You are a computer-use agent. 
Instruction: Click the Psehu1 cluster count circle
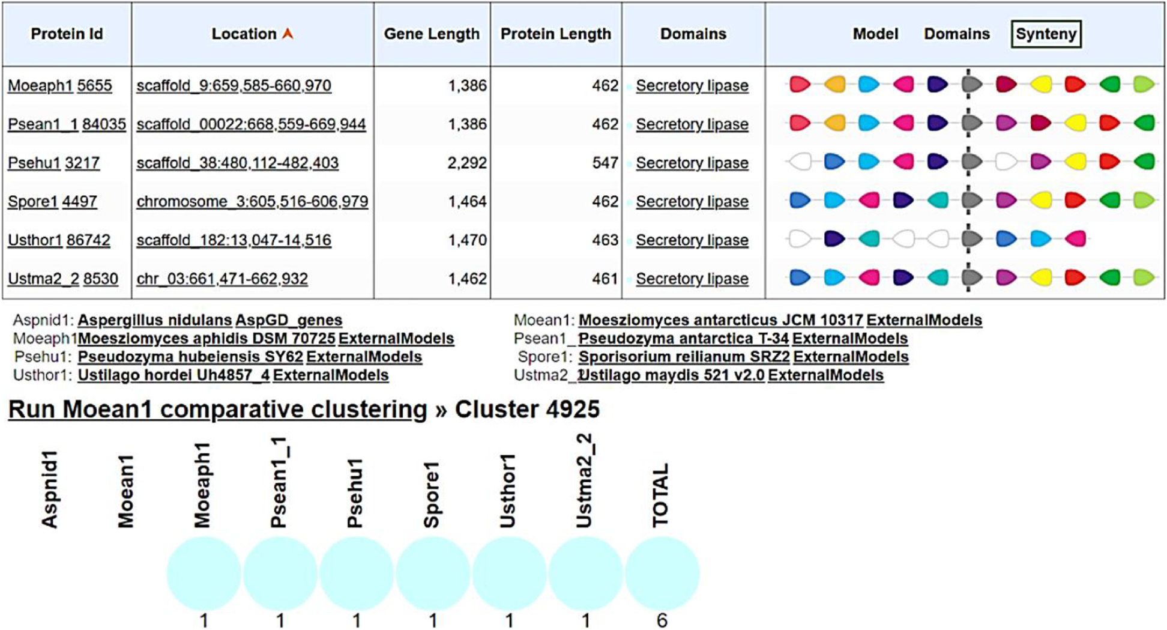pos(356,574)
